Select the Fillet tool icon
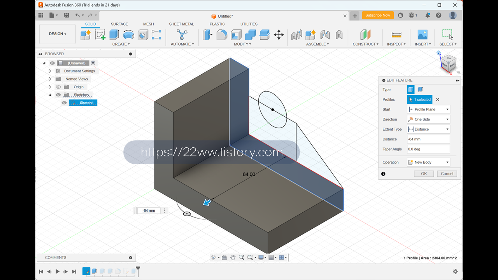The height and width of the screenshot is (280, 498). click(222, 35)
